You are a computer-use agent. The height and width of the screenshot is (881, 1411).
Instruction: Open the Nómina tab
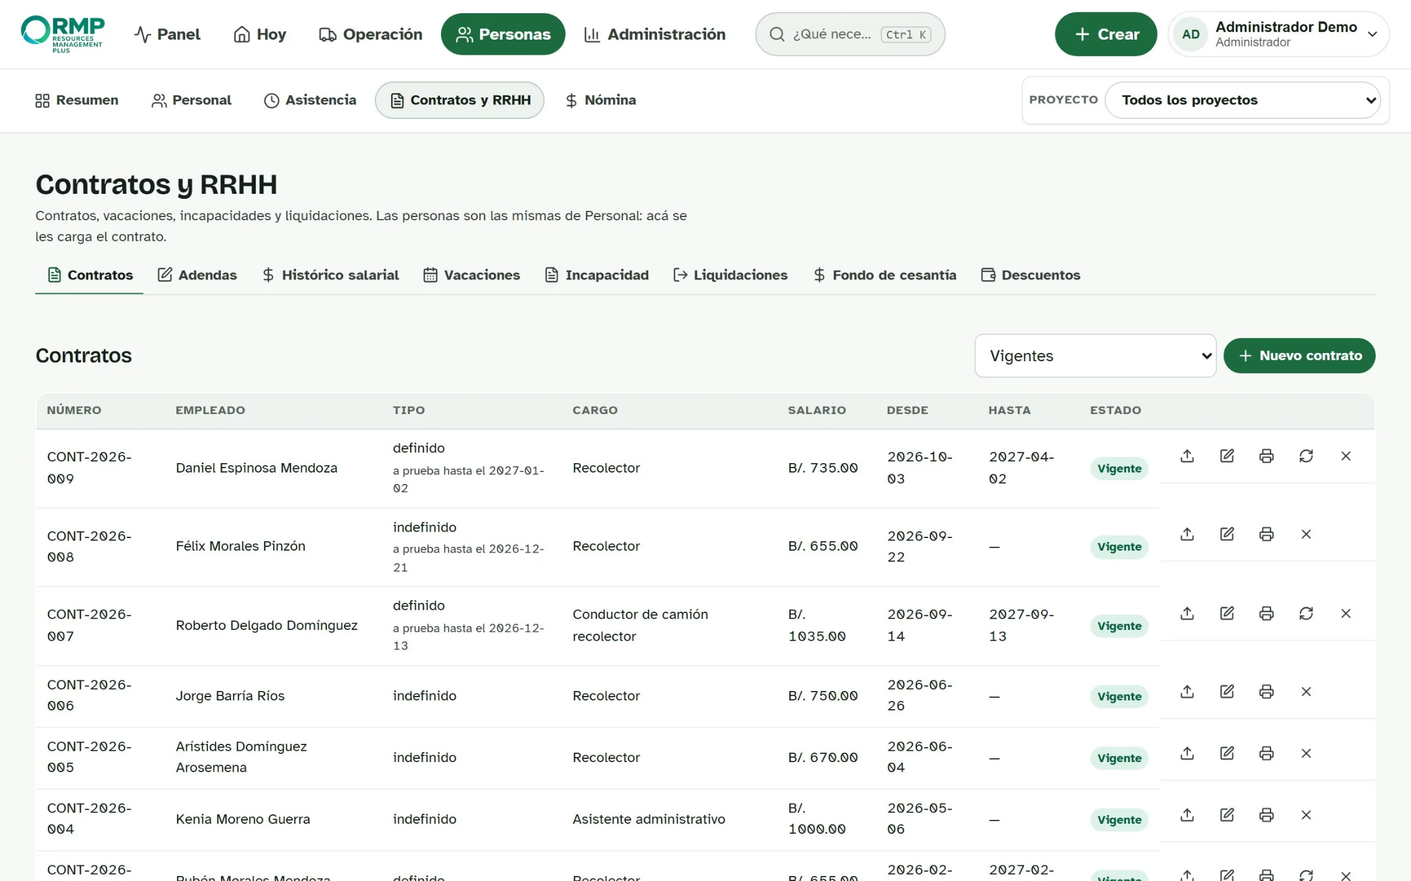pos(601,100)
